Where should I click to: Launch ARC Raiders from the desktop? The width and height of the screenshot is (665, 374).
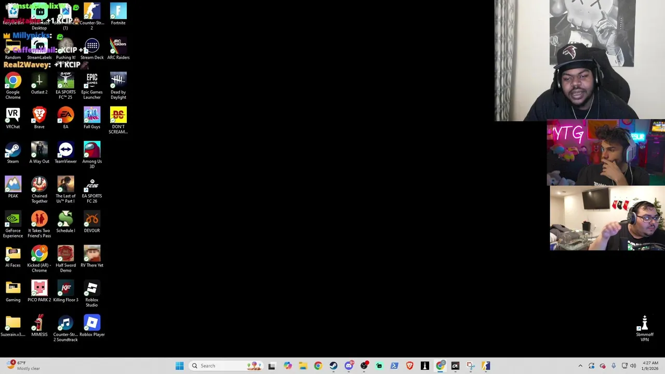coord(118,49)
